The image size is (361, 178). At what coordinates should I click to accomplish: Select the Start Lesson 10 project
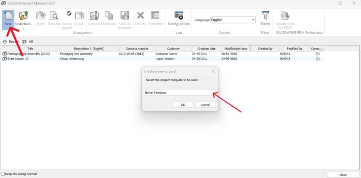163,59
